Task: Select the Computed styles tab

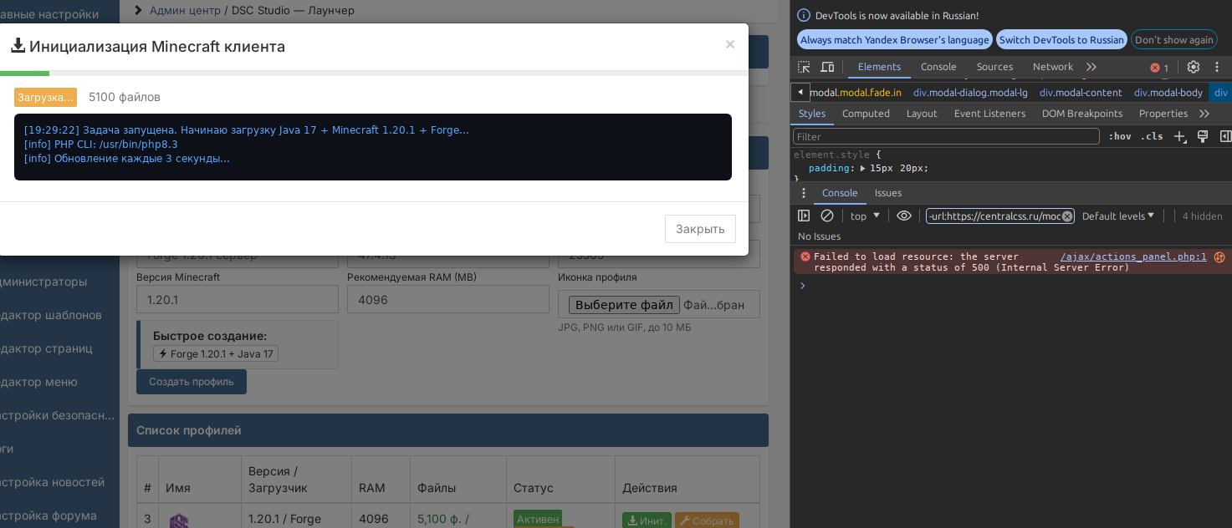Action: point(866,114)
